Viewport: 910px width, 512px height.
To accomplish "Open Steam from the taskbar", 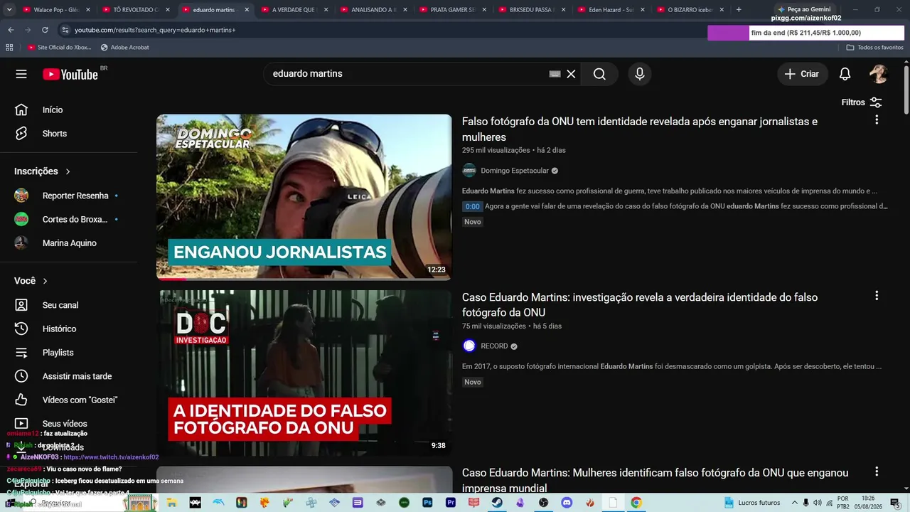I will [x=497, y=503].
